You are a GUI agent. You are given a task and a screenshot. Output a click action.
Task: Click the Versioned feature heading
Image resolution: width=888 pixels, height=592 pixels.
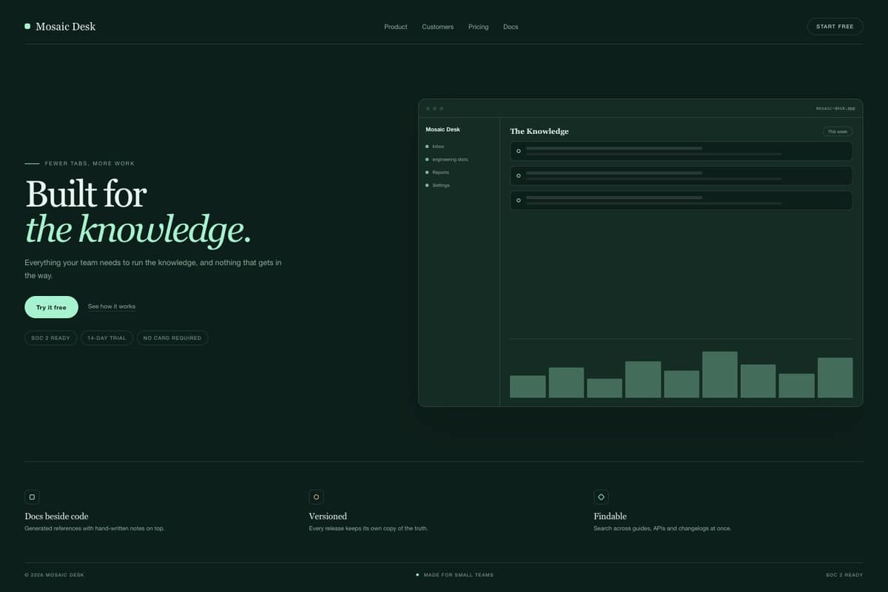[328, 516]
